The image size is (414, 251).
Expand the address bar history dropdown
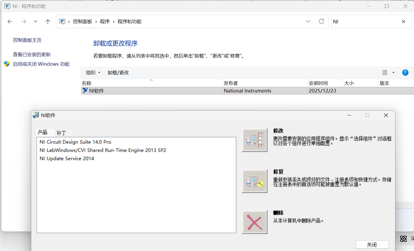(308, 21)
